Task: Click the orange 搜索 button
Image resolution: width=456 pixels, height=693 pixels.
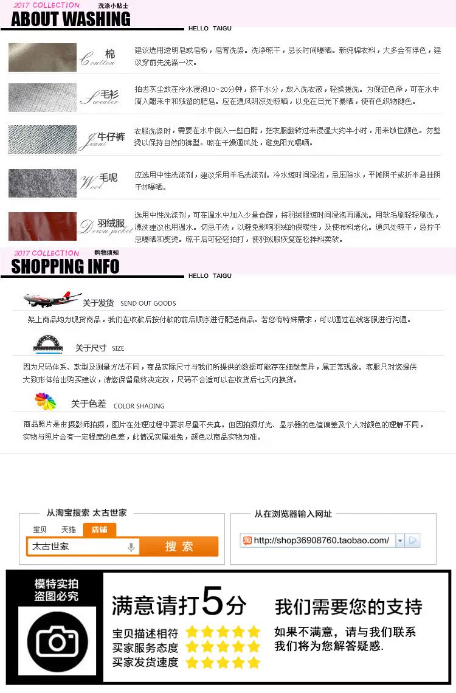Action: click(179, 546)
